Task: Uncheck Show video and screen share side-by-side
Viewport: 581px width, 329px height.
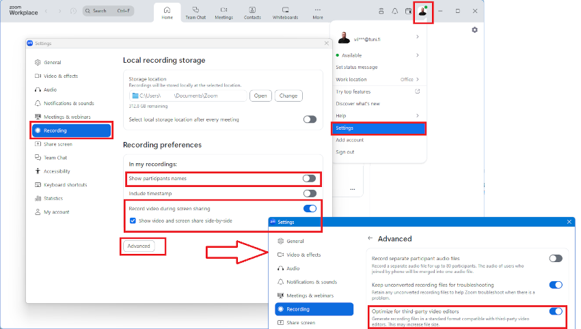Action: [133, 220]
